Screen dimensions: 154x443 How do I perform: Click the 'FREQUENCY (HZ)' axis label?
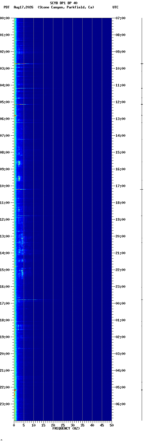(x=66, y=428)
